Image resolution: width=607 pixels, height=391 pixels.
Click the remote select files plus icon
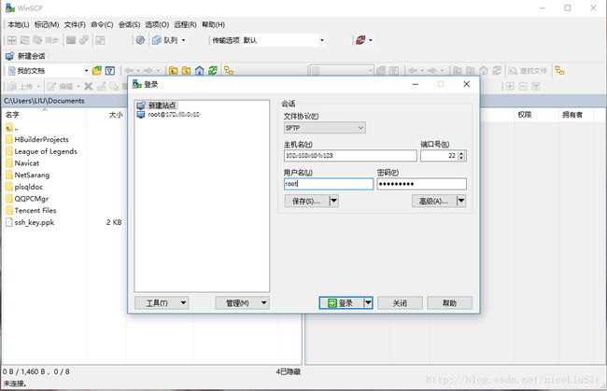510,86
